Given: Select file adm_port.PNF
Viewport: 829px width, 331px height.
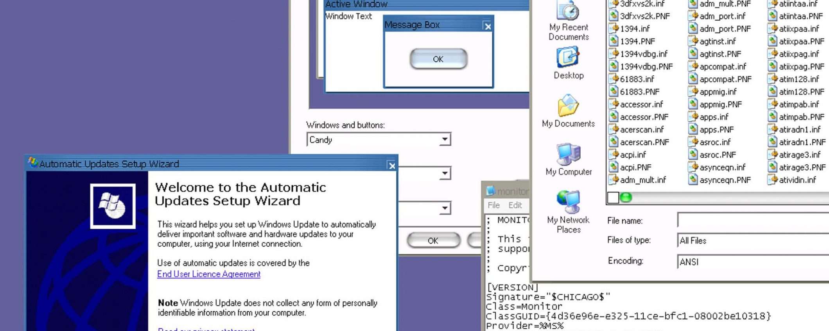Looking at the screenshot, I should click(x=725, y=28).
